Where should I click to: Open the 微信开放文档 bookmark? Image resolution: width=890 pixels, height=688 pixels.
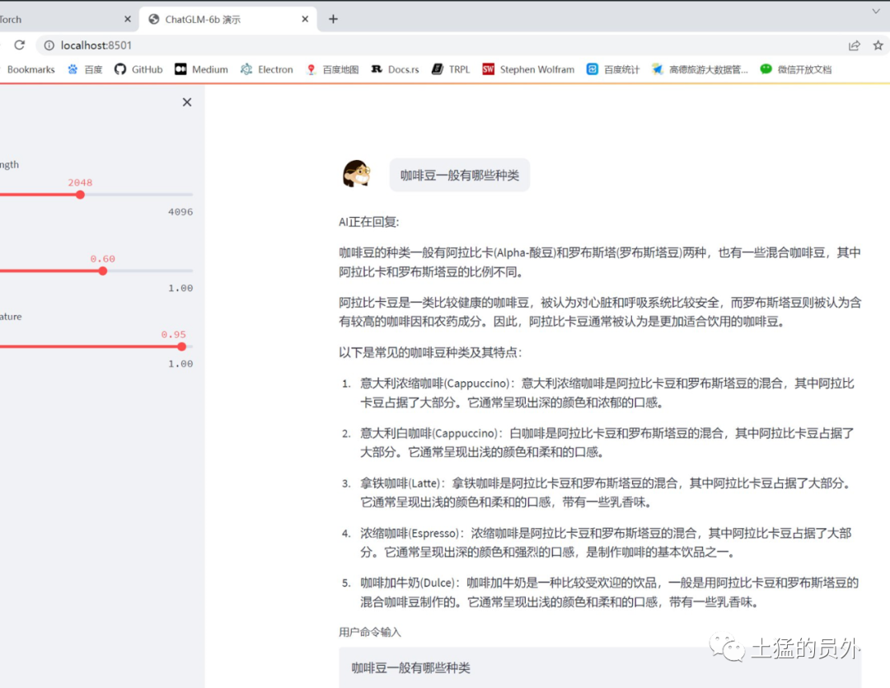pyautogui.click(x=796, y=69)
